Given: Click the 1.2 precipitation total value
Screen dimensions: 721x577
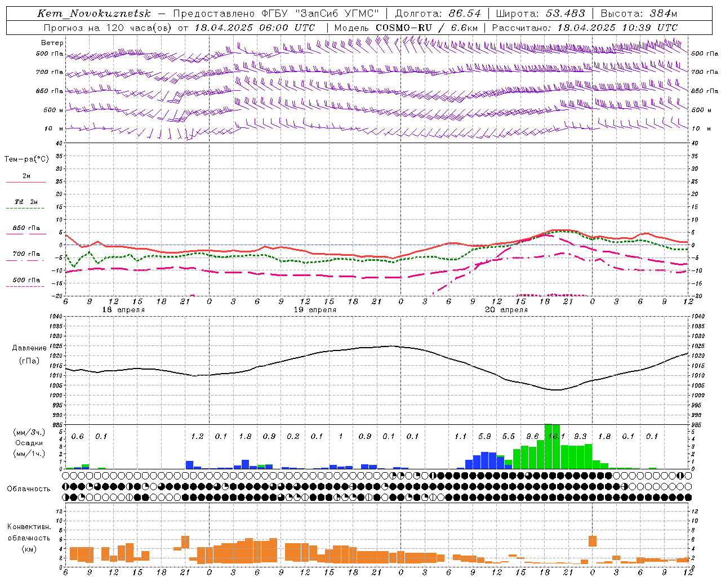Looking at the screenshot, I should click(x=197, y=436).
